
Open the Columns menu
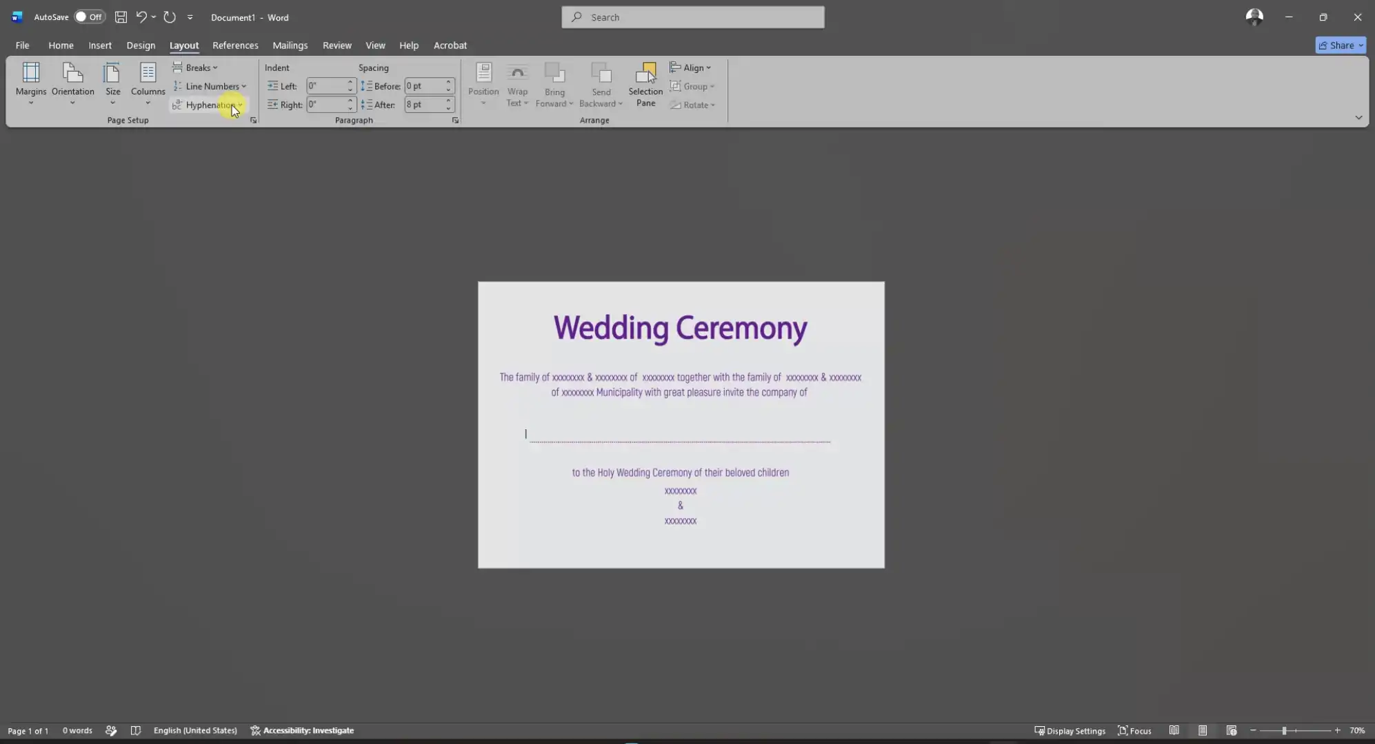(148, 84)
